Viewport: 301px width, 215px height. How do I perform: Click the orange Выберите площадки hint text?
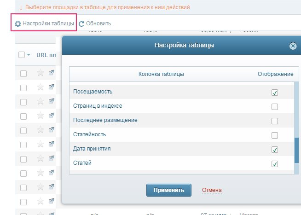click(x=108, y=7)
